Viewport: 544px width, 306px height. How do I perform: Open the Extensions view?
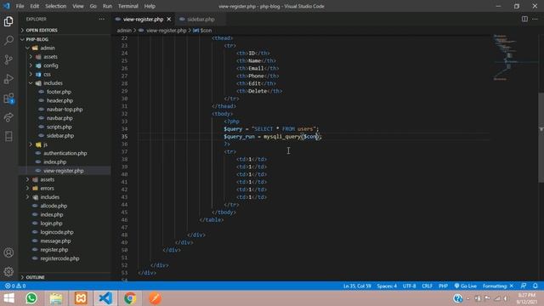click(8, 99)
